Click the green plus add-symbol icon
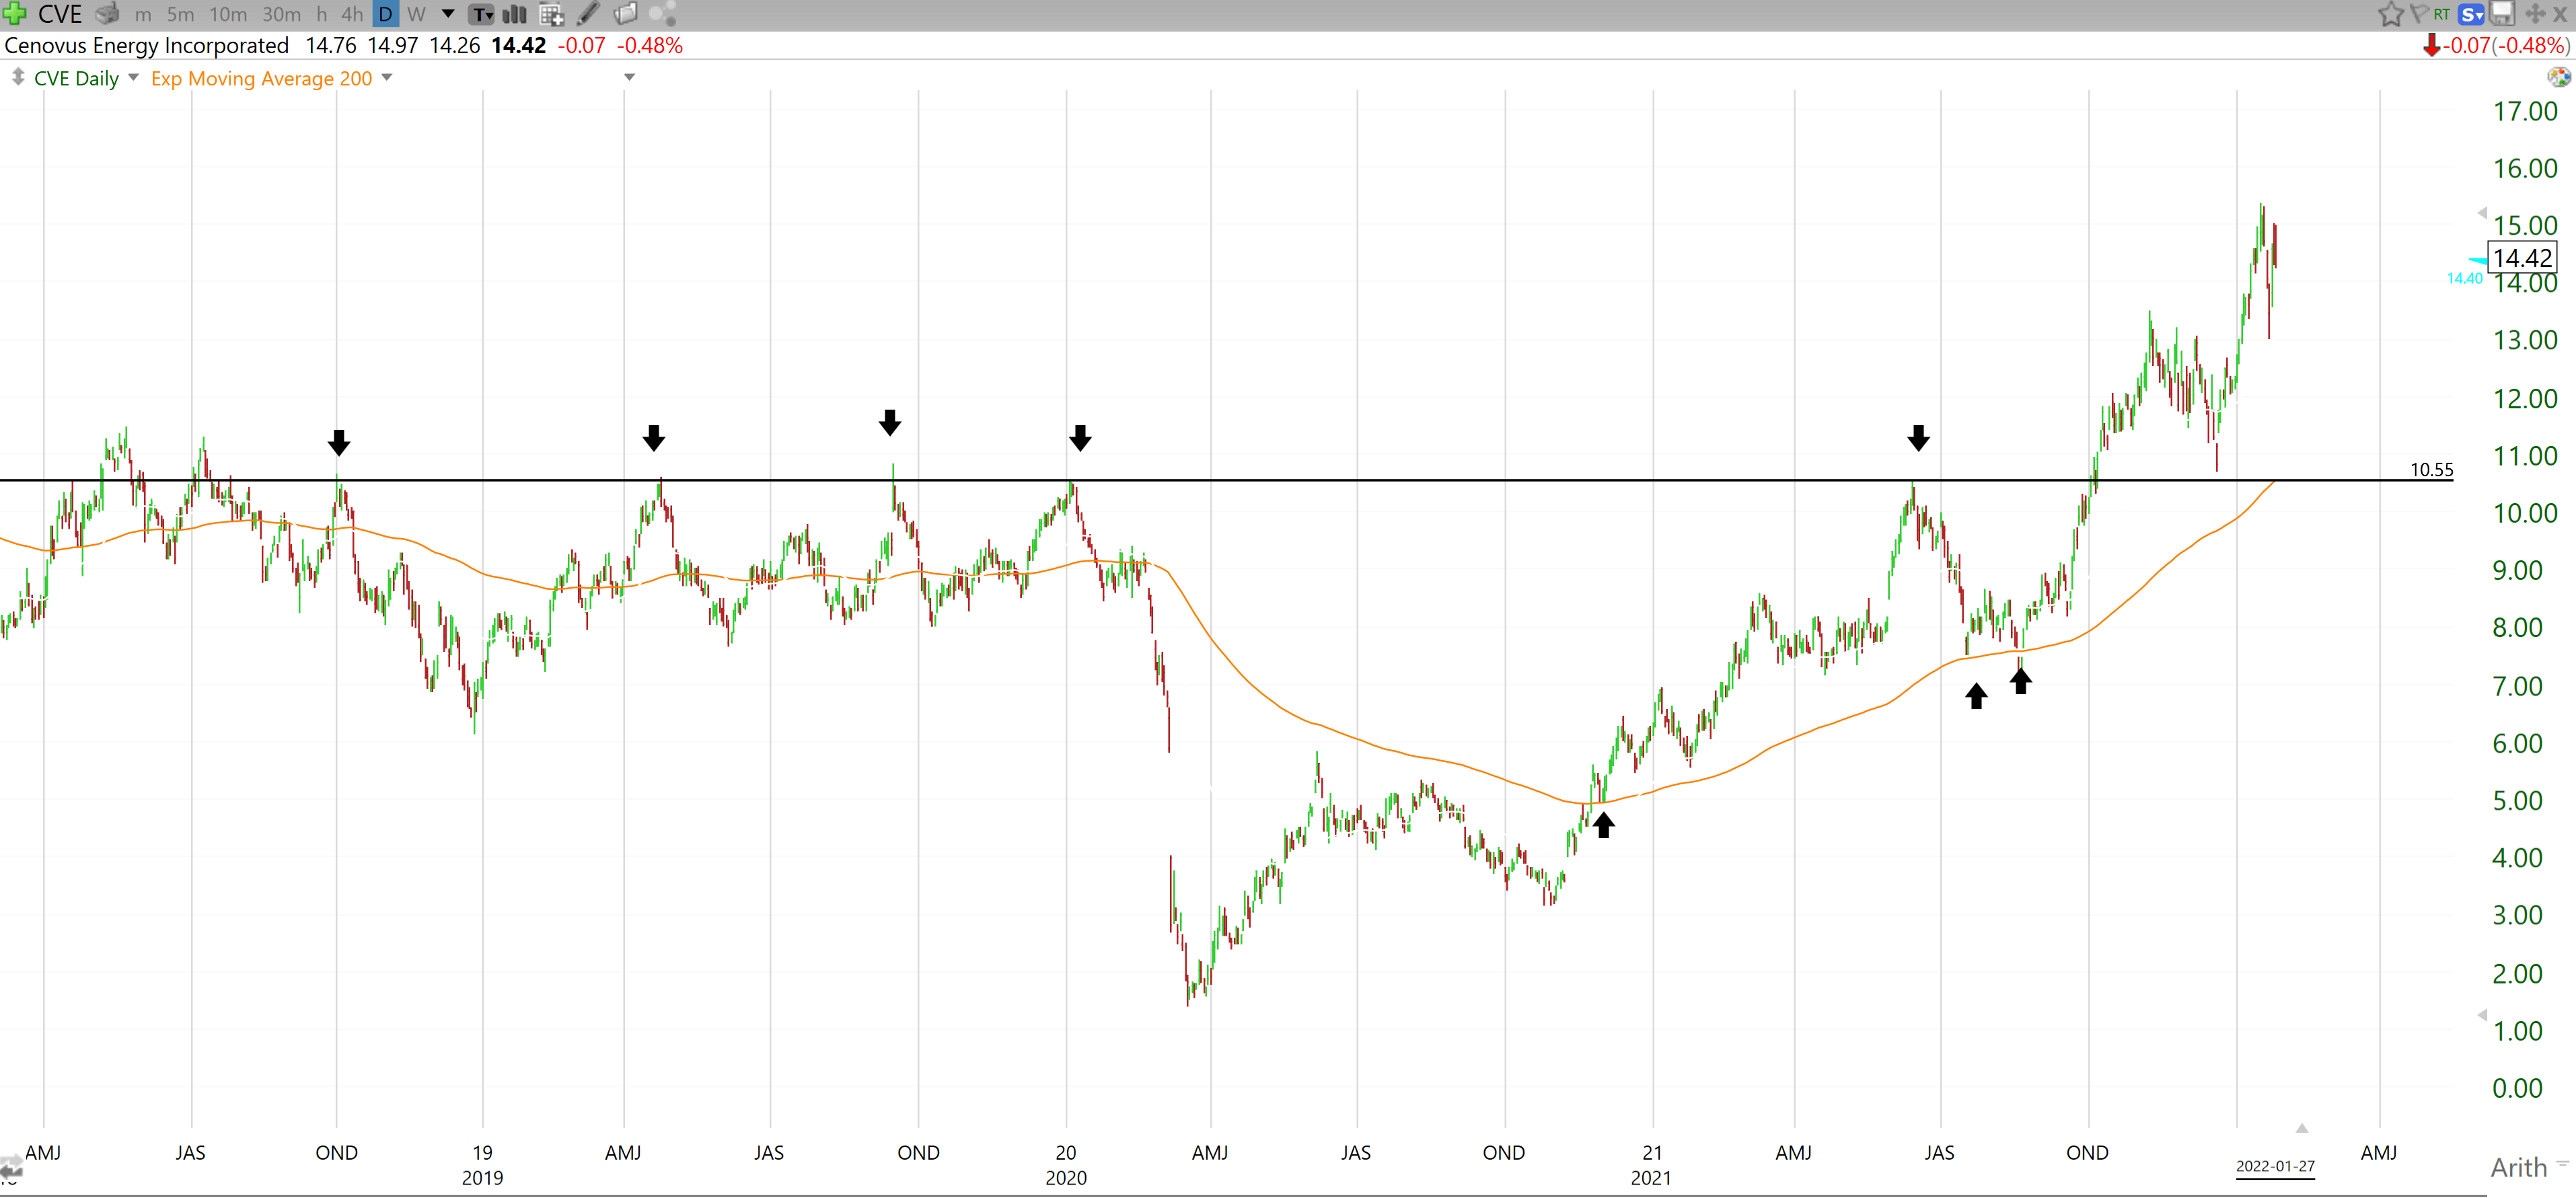Viewport: 2576px width, 1198px height. [x=13, y=14]
